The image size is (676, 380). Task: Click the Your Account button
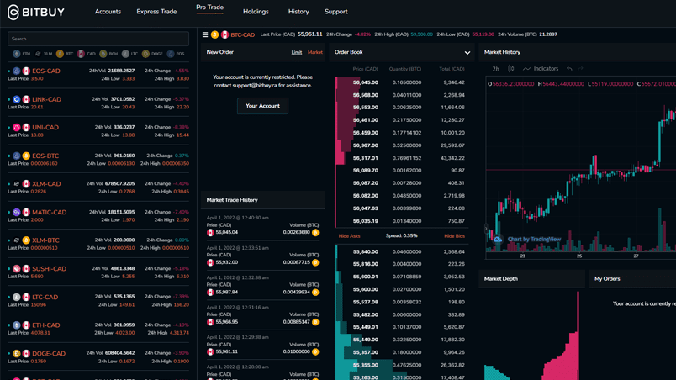point(262,106)
